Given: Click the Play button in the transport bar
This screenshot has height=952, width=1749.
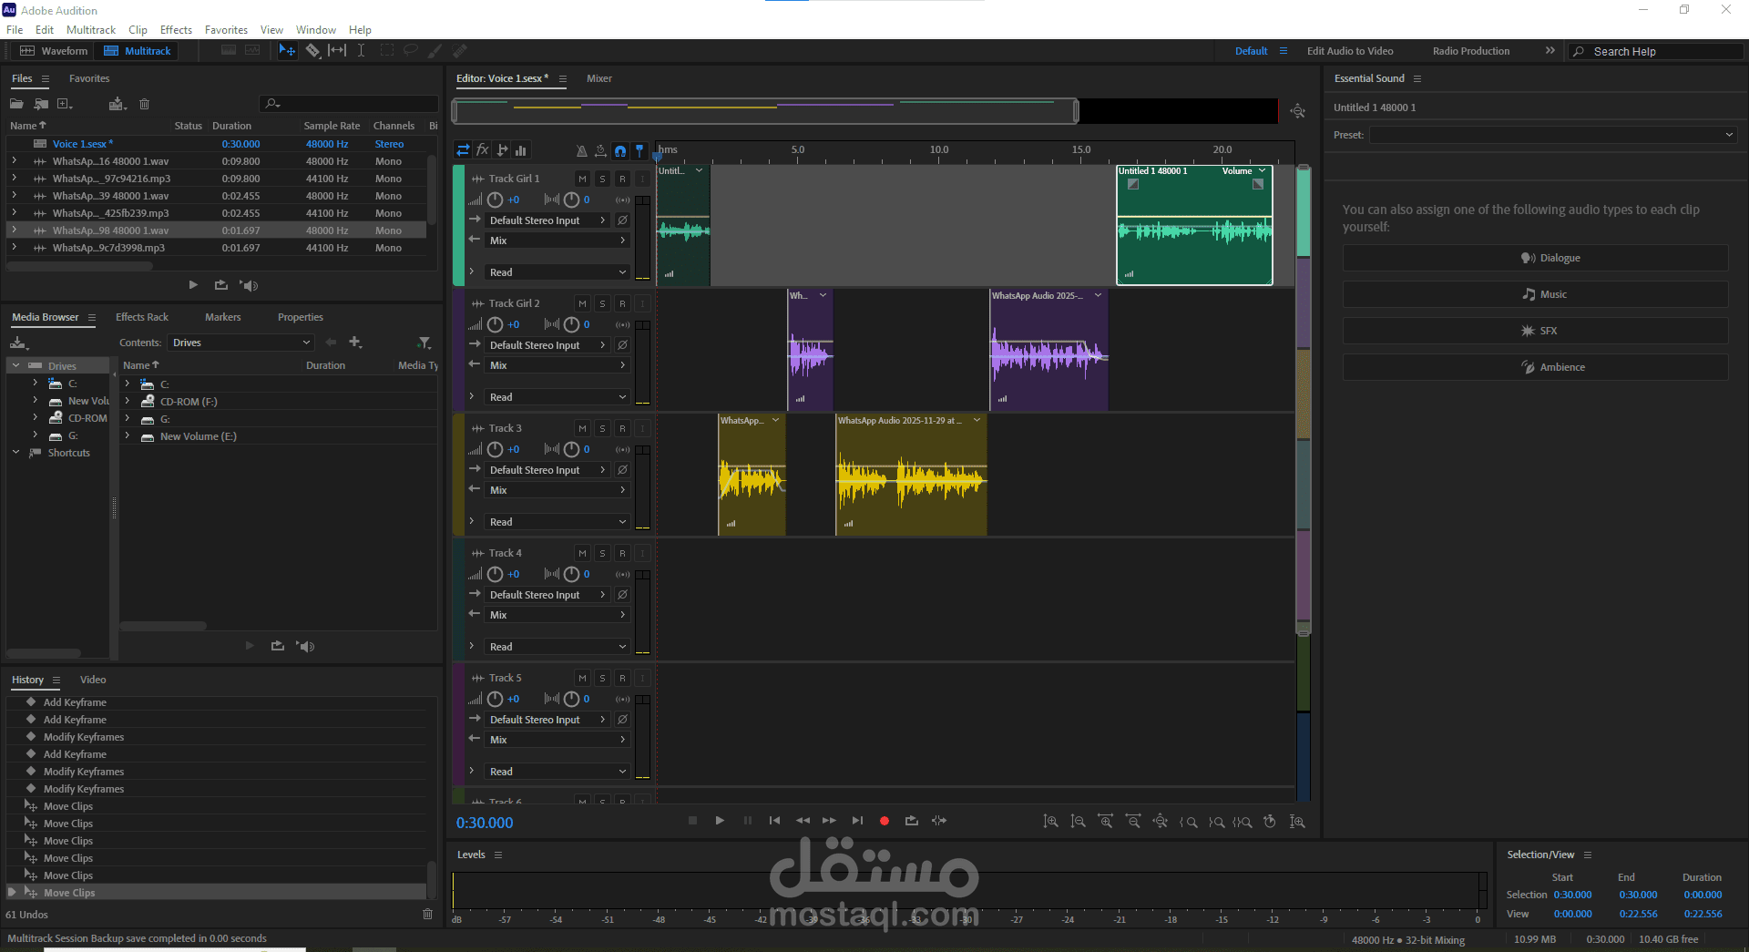Looking at the screenshot, I should [720, 821].
